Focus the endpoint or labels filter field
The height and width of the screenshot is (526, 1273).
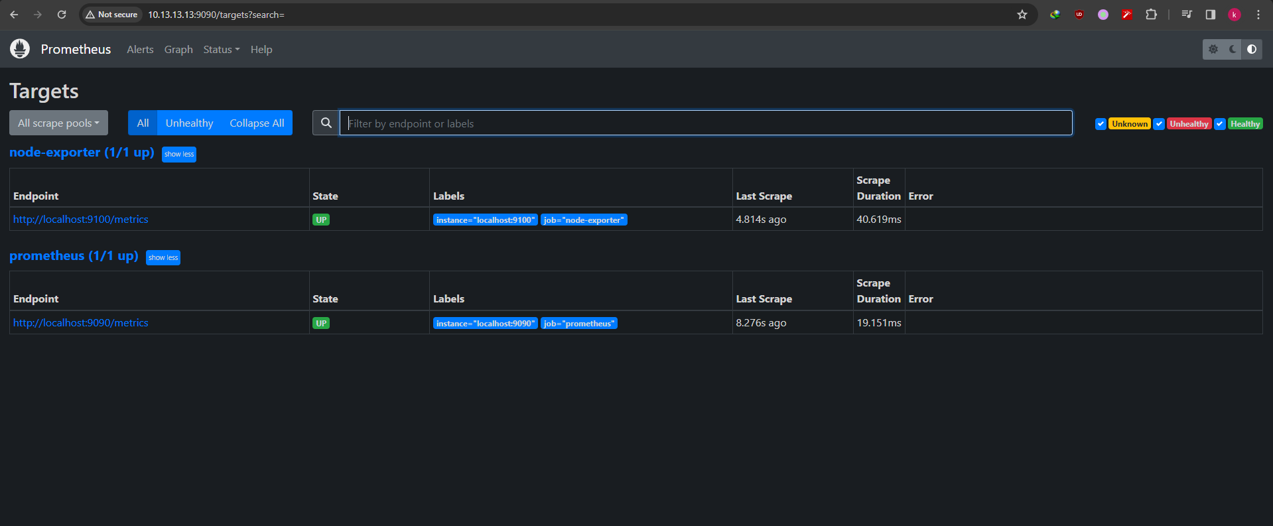coord(705,123)
